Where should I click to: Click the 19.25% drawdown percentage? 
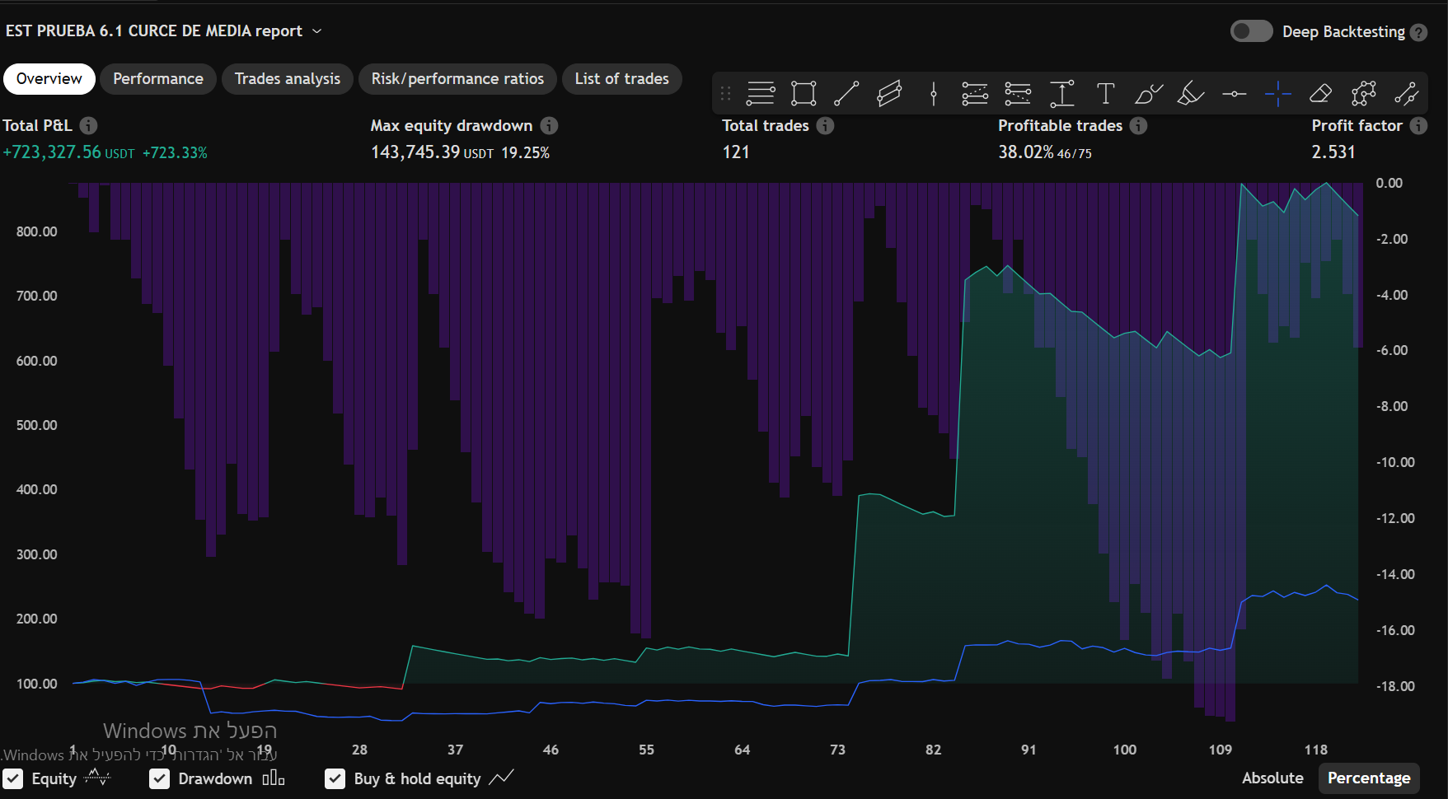[525, 153]
